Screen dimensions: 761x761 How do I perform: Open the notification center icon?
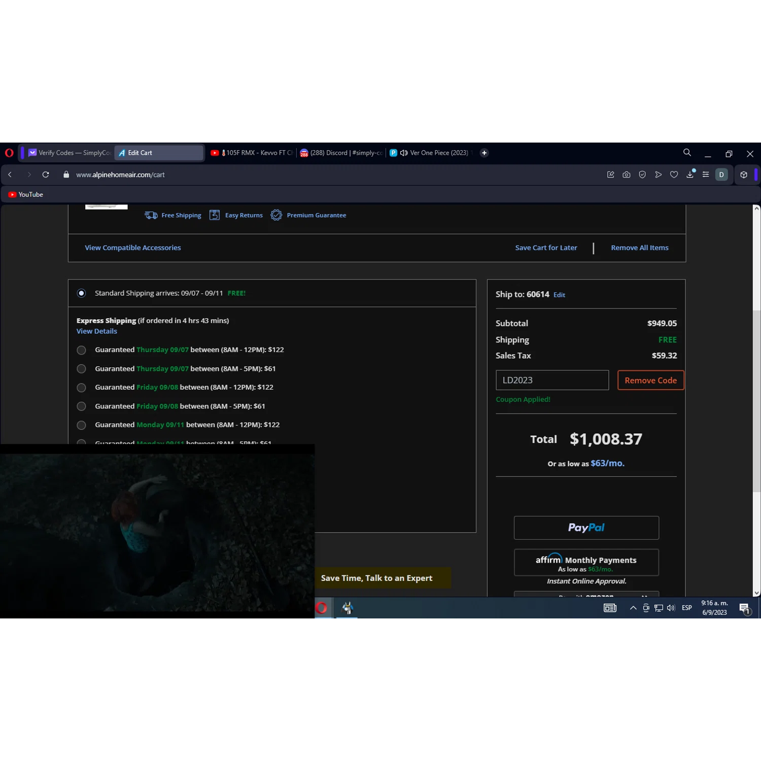pos(745,608)
